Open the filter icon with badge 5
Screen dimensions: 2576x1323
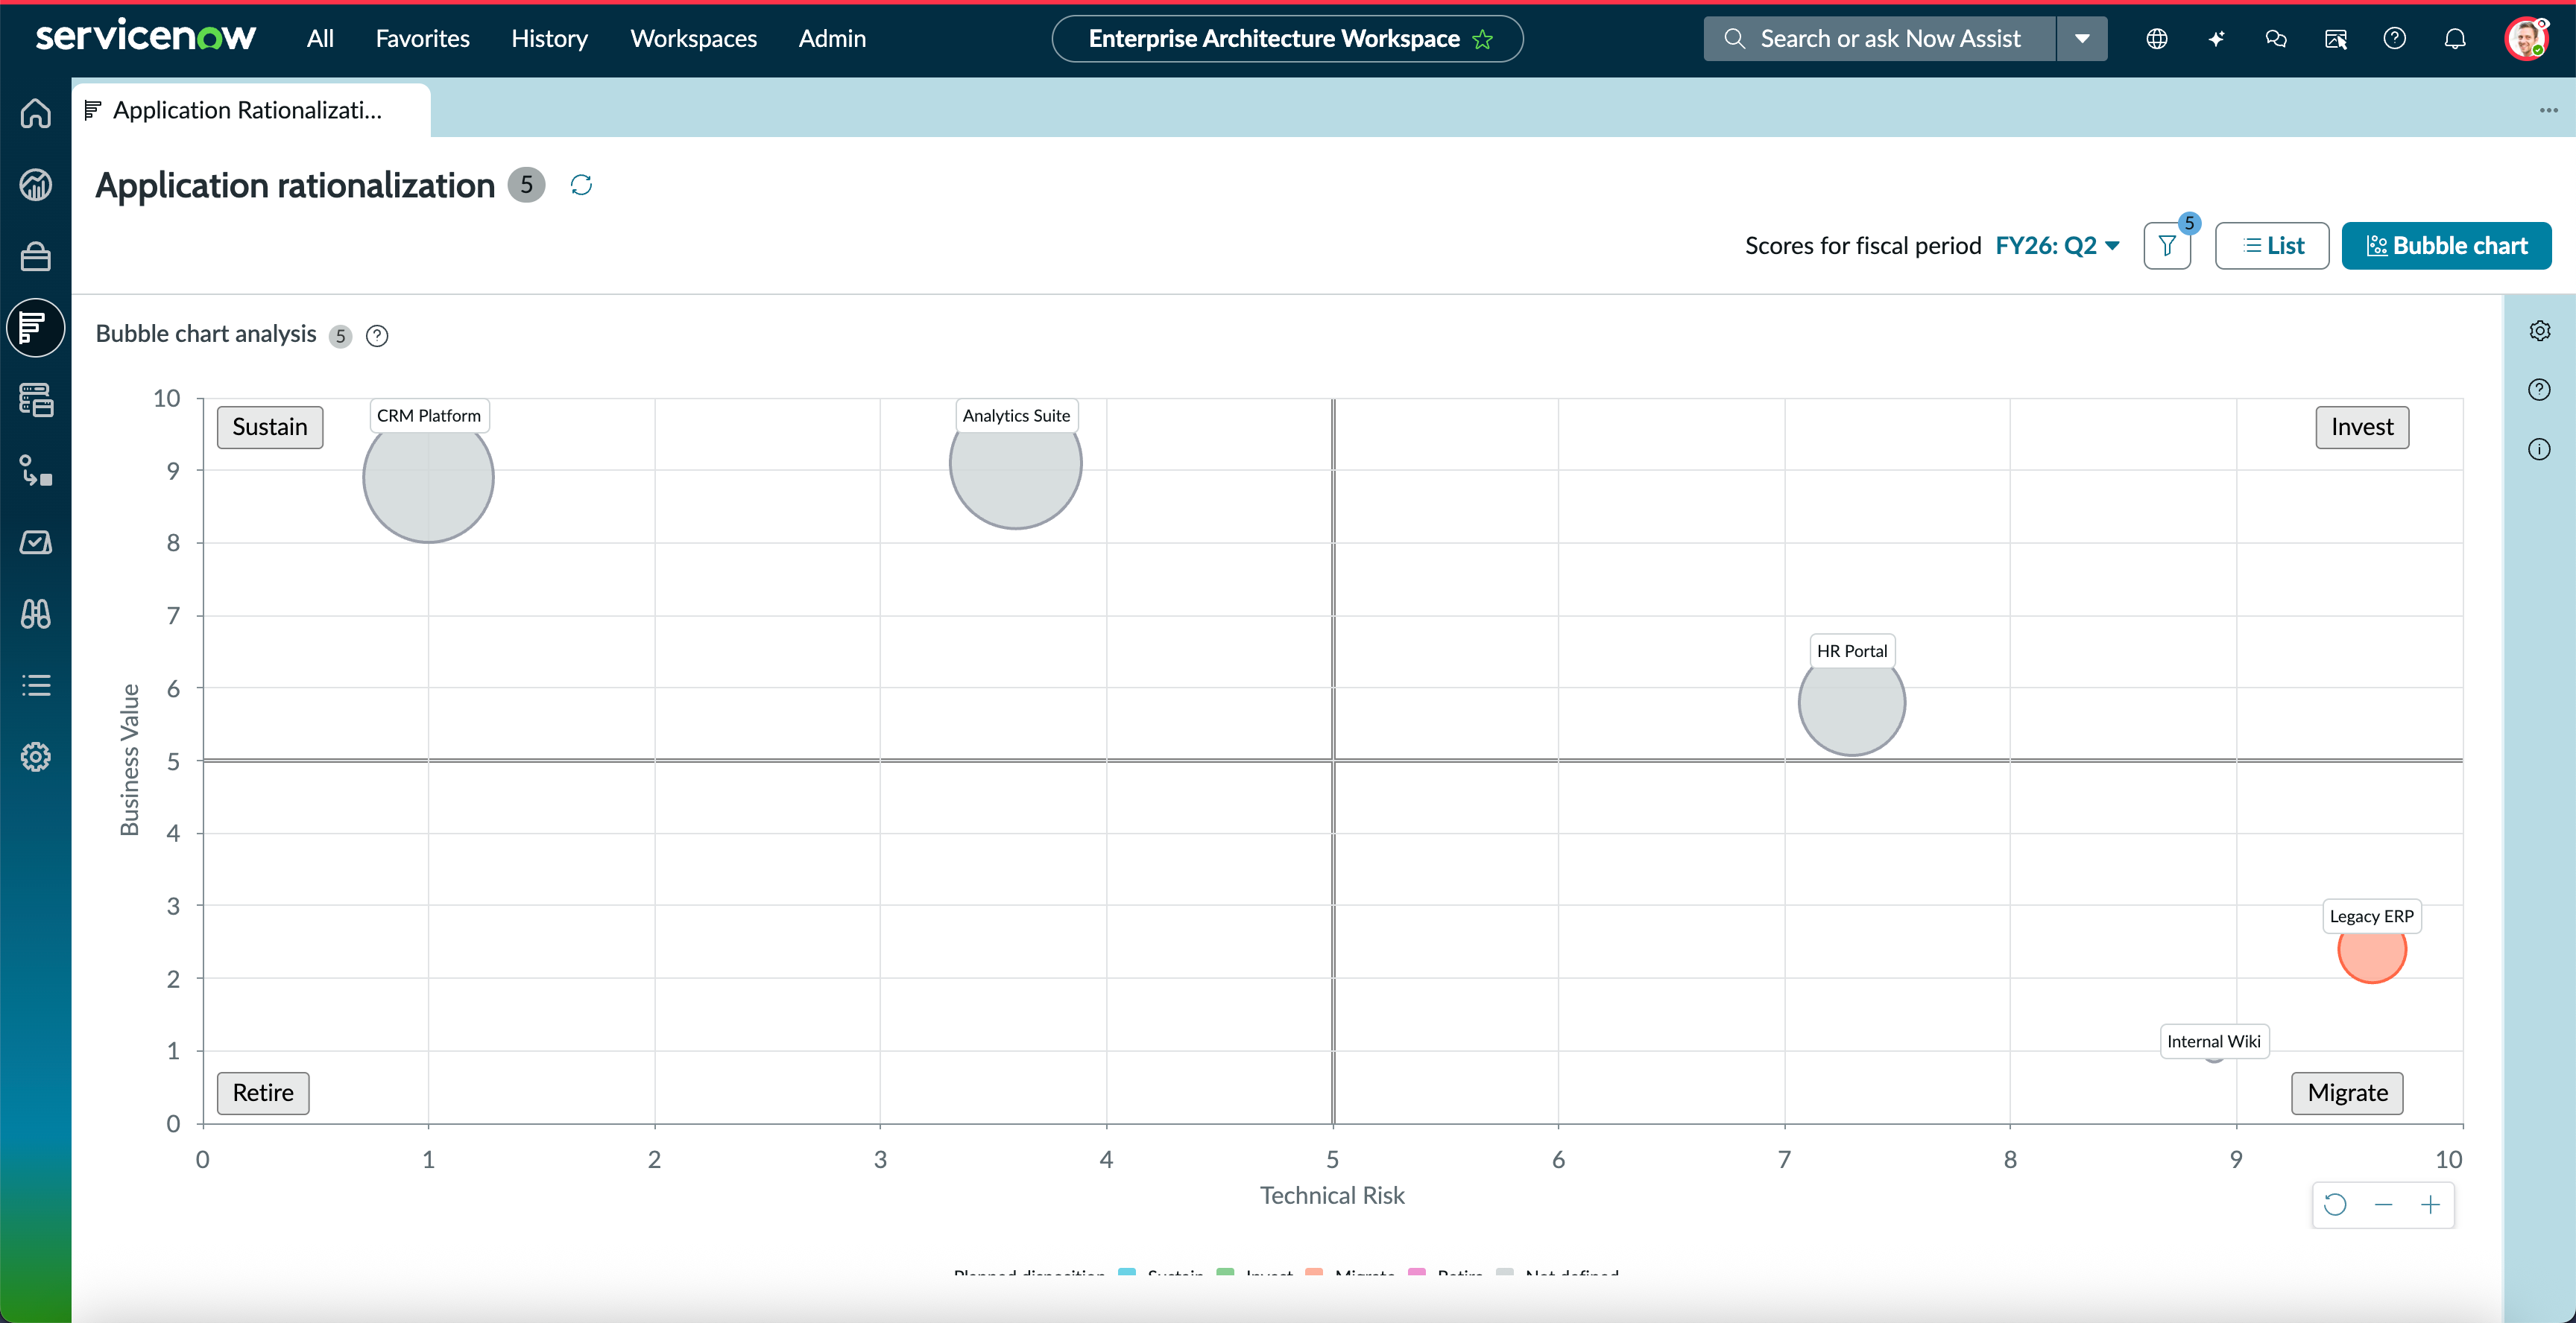pos(2167,246)
